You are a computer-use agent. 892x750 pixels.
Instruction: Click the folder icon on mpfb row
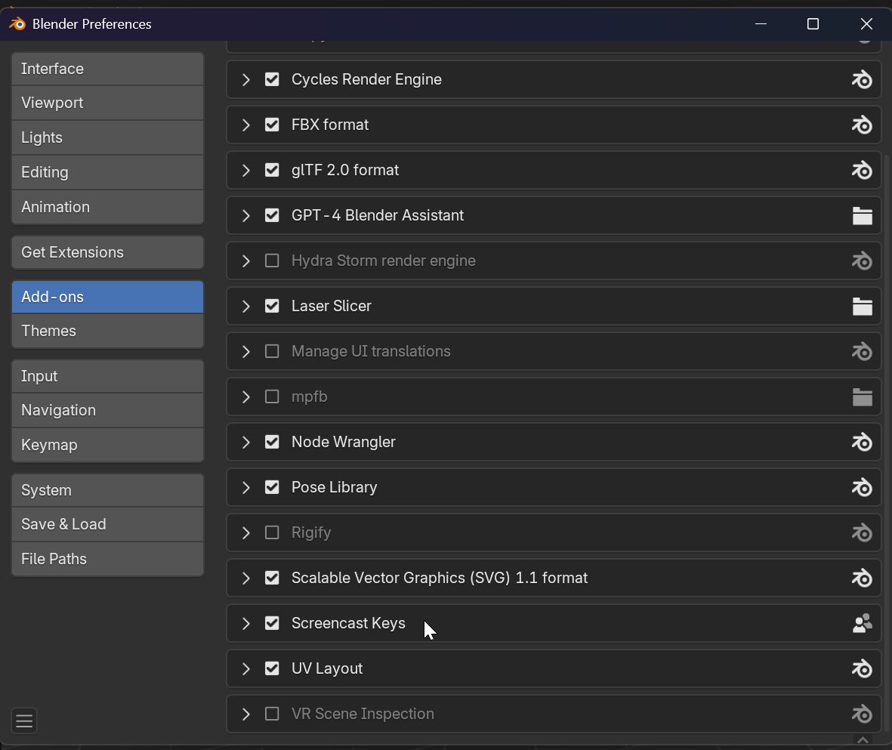[x=862, y=397]
